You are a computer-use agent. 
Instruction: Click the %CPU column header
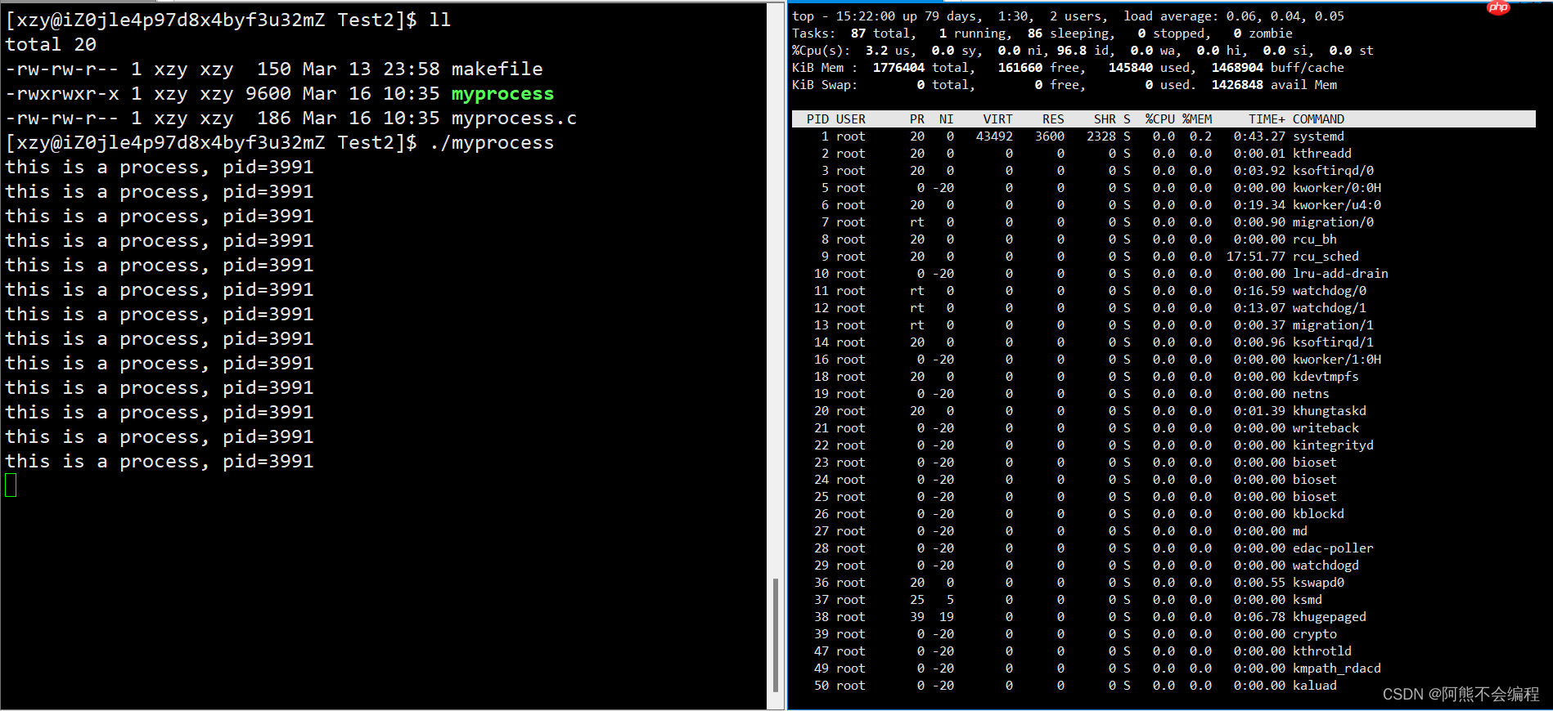coord(1159,119)
